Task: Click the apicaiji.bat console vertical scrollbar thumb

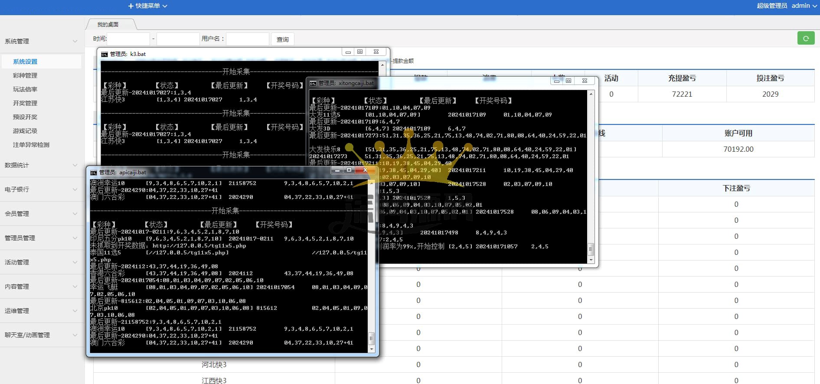Action: (x=371, y=338)
